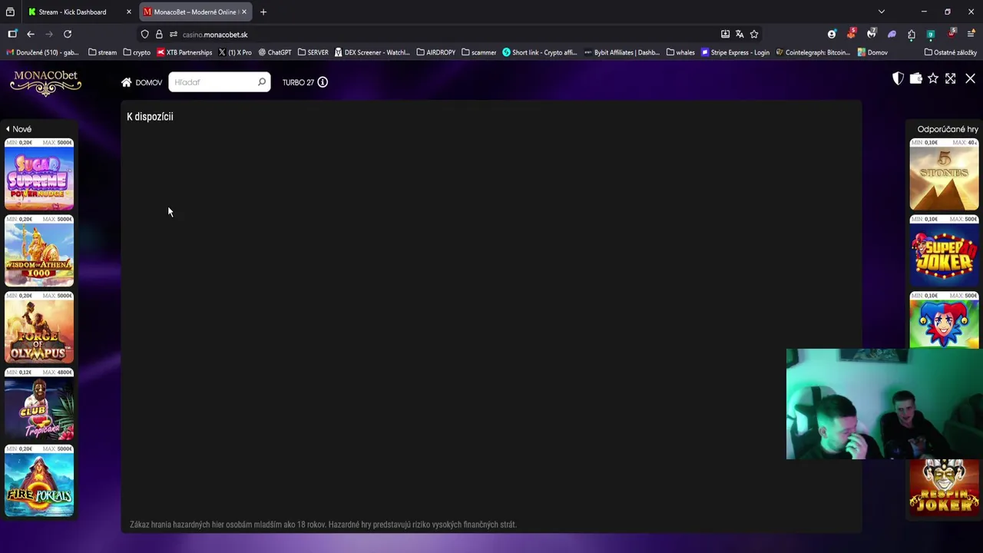Viewport: 983px width, 553px height.
Task: Click the green extension icon in toolbar
Action: (931, 34)
